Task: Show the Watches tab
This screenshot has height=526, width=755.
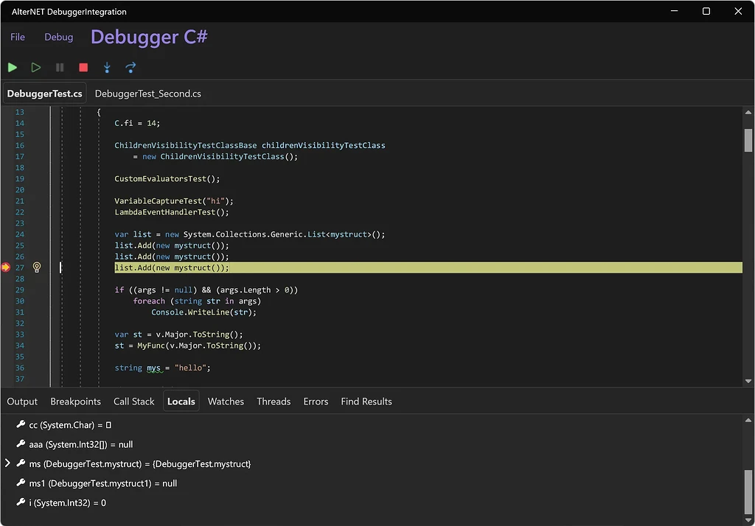Action: (x=226, y=401)
